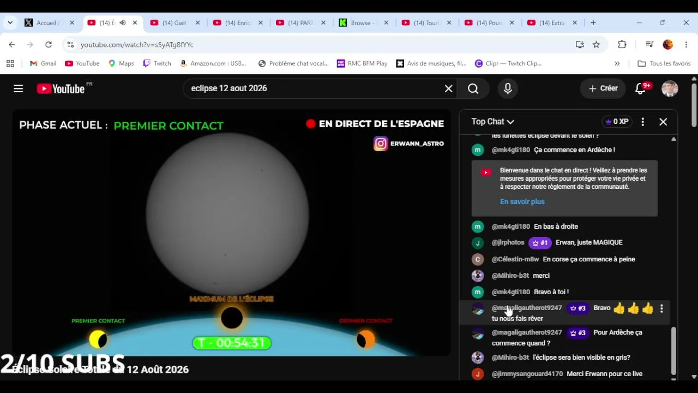
Task: Select username @jimmysangouard4170 in chat
Action: point(527,374)
